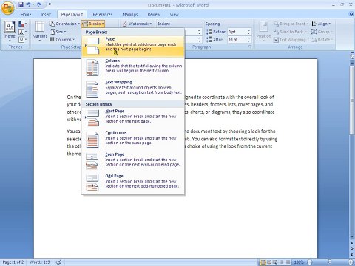
Task: Click the vertical scrollbar thumb
Action: point(352,100)
